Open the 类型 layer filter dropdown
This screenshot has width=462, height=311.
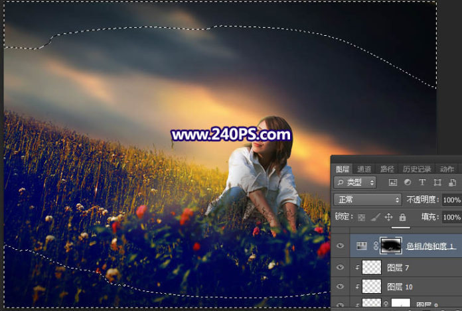point(355,182)
